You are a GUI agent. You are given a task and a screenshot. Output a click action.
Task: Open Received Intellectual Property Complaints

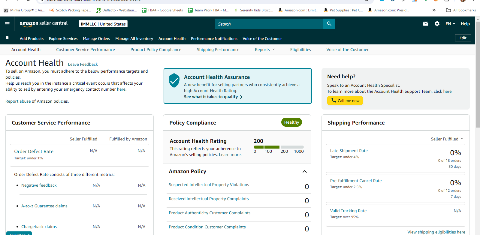209,199
